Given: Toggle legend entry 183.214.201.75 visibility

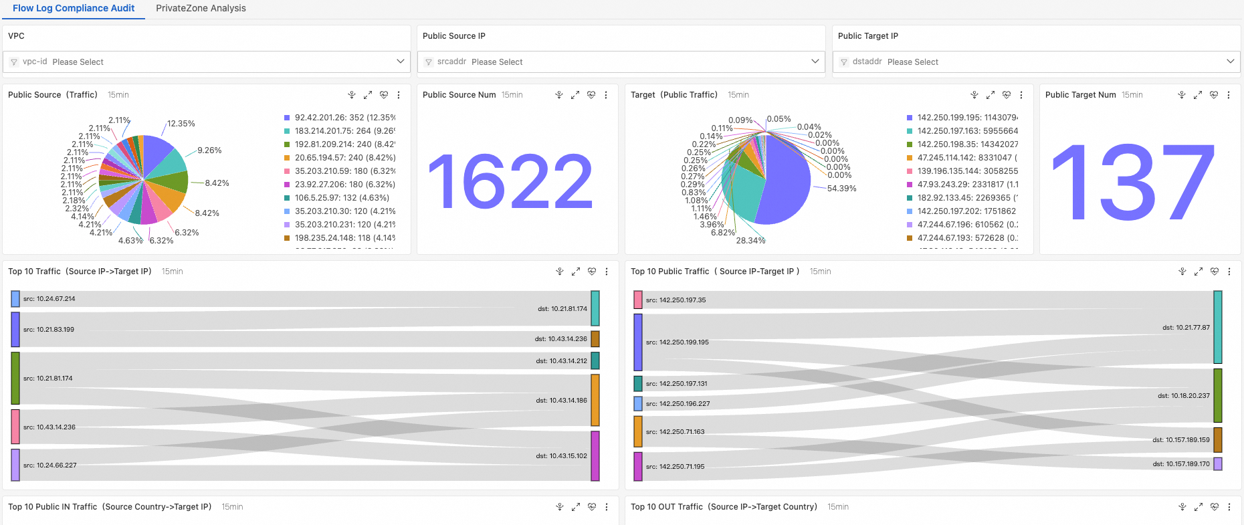Looking at the screenshot, I should tap(340, 131).
